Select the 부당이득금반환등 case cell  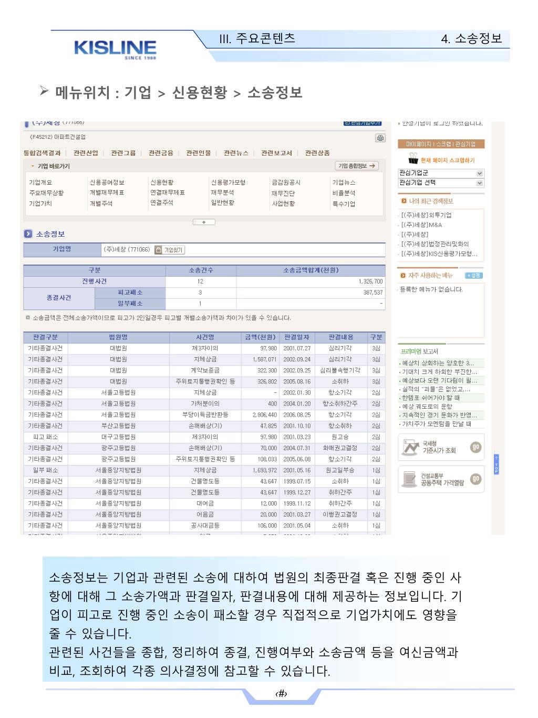pos(205,414)
